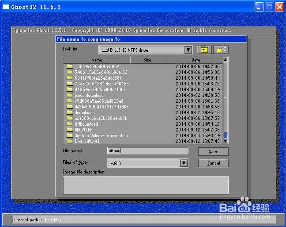
Task: Click folder icon beside QMDownload
Action: [x=70, y=124]
